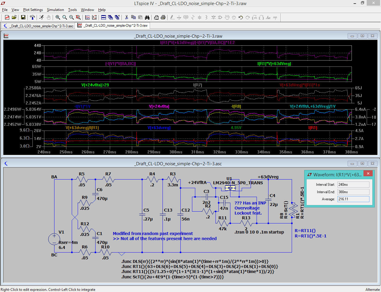381x292 pixels.
Task: Click the Interval Start field
Action: tap(353, 185)
